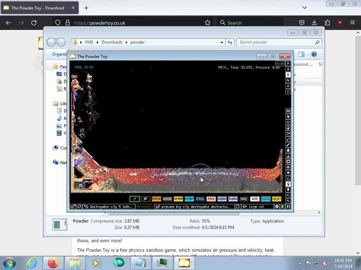Open the Game of Life dots category
The width and height of the screenshot is (361, 270).
(x=288, y=178)
